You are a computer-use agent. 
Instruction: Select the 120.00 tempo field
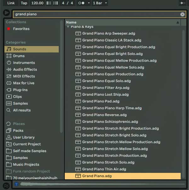pos(37,3)
